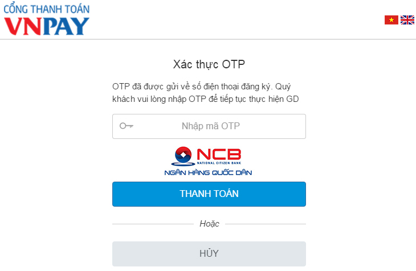Viewport: 416px width, 271px height.
Task: Click the key icon in OTP field
Action: coord(127,126)
